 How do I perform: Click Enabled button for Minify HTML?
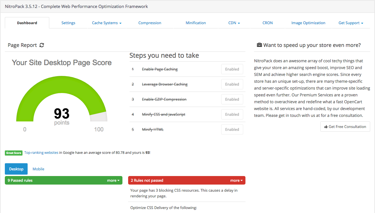[x=232, y=129]
